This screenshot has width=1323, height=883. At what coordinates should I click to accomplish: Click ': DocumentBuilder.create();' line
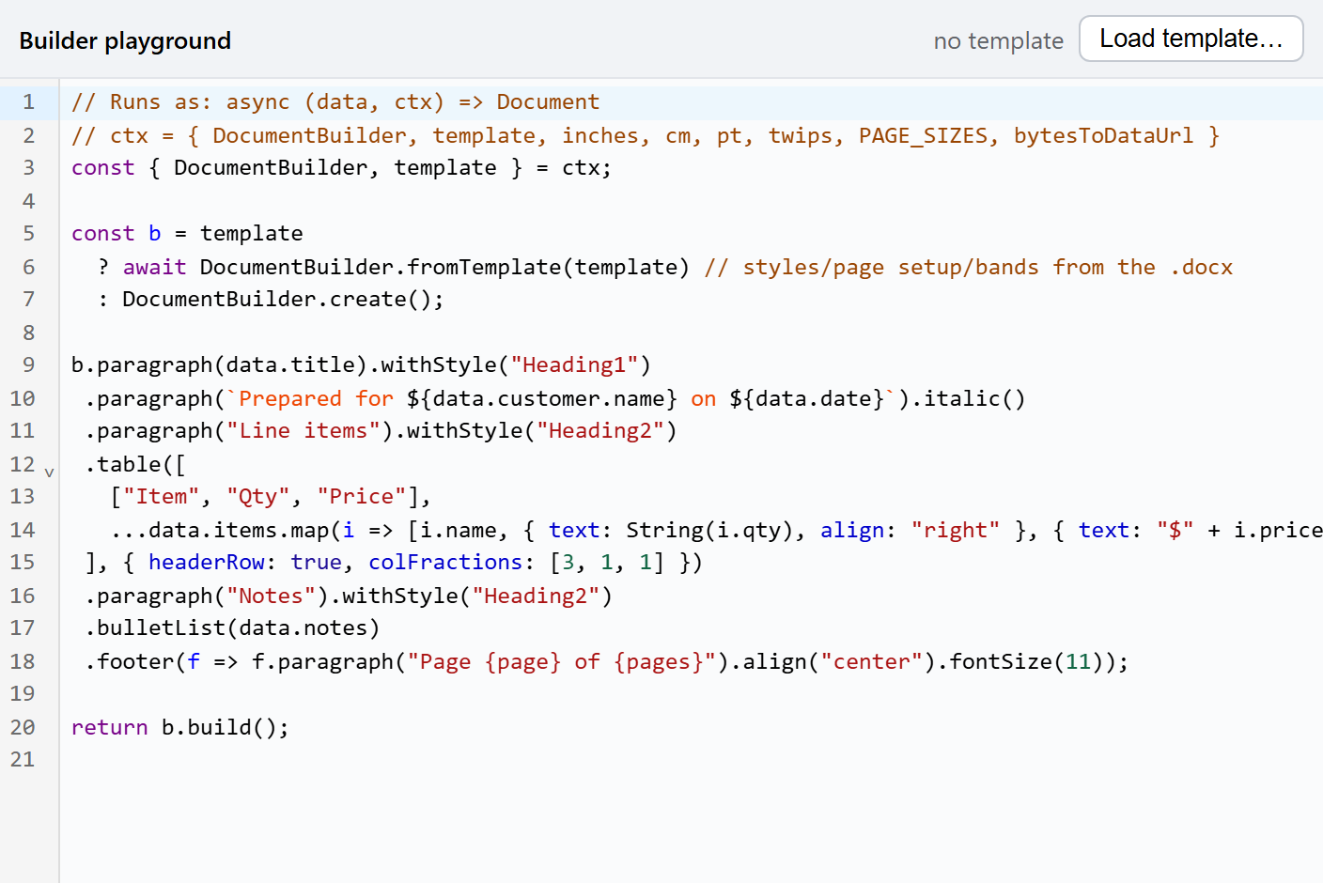pos(271,299)
